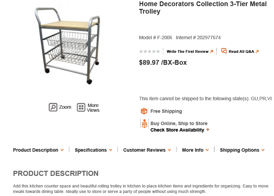Click the gray star rating
Image resolution: width=274 pixels, height=196 pixels.
tap(149, 51)
